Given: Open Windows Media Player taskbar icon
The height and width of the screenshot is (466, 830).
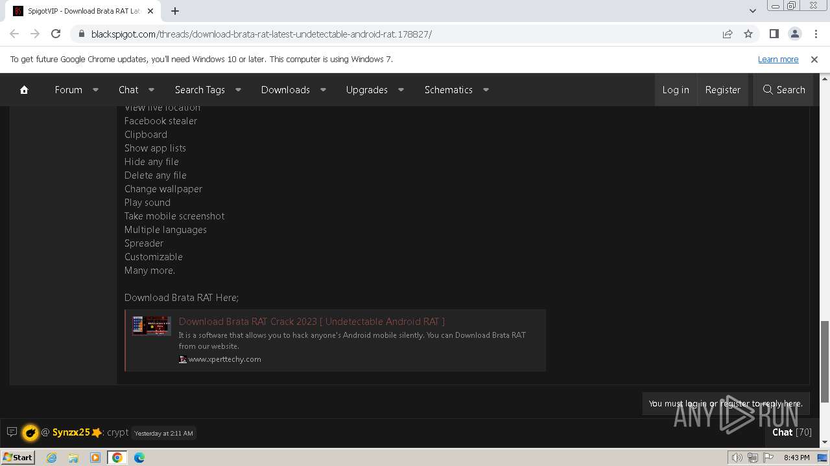Looking at the screenshot, I should click(95, 458).
